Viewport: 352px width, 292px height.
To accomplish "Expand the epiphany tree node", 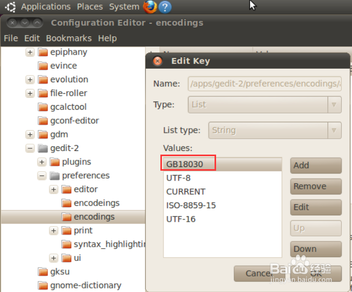I will pyautogui.click(x=30, y=52).
